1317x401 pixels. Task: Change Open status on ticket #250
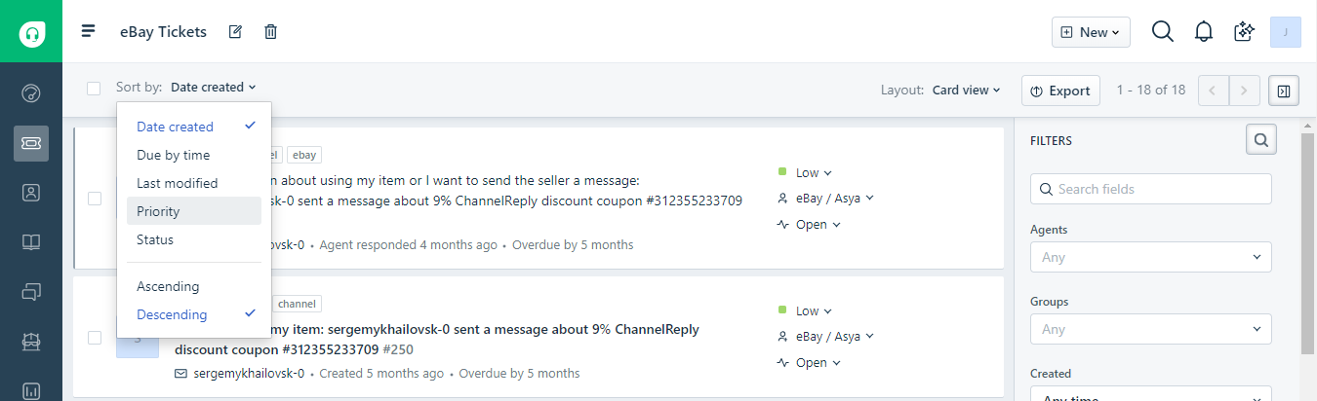coord(810,363)
